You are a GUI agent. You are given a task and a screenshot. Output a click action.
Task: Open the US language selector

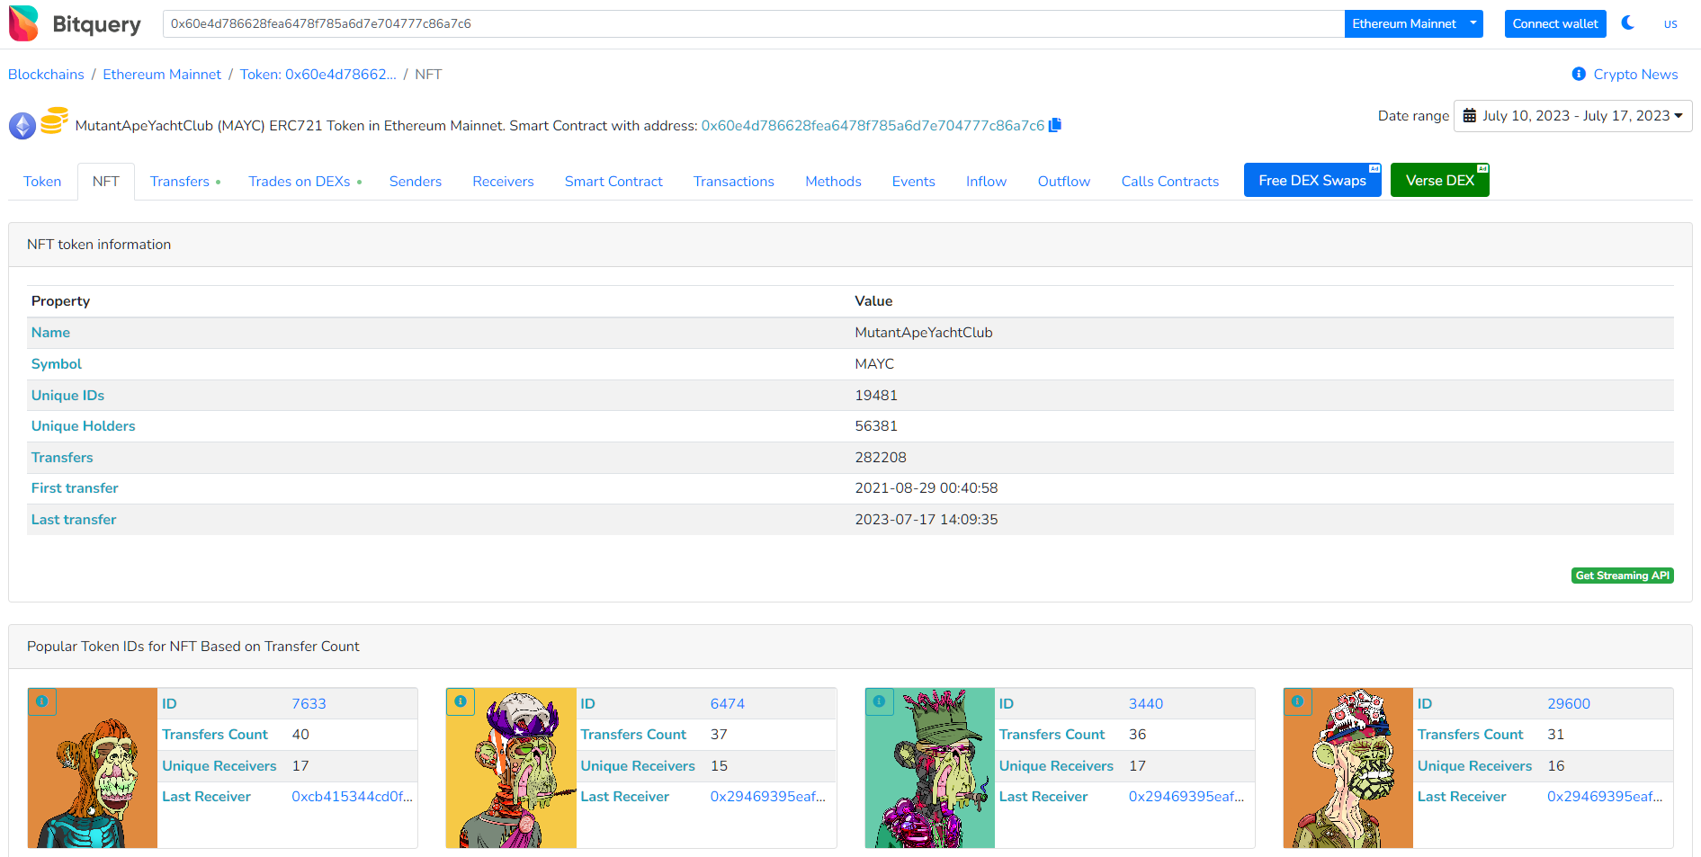1670,24
